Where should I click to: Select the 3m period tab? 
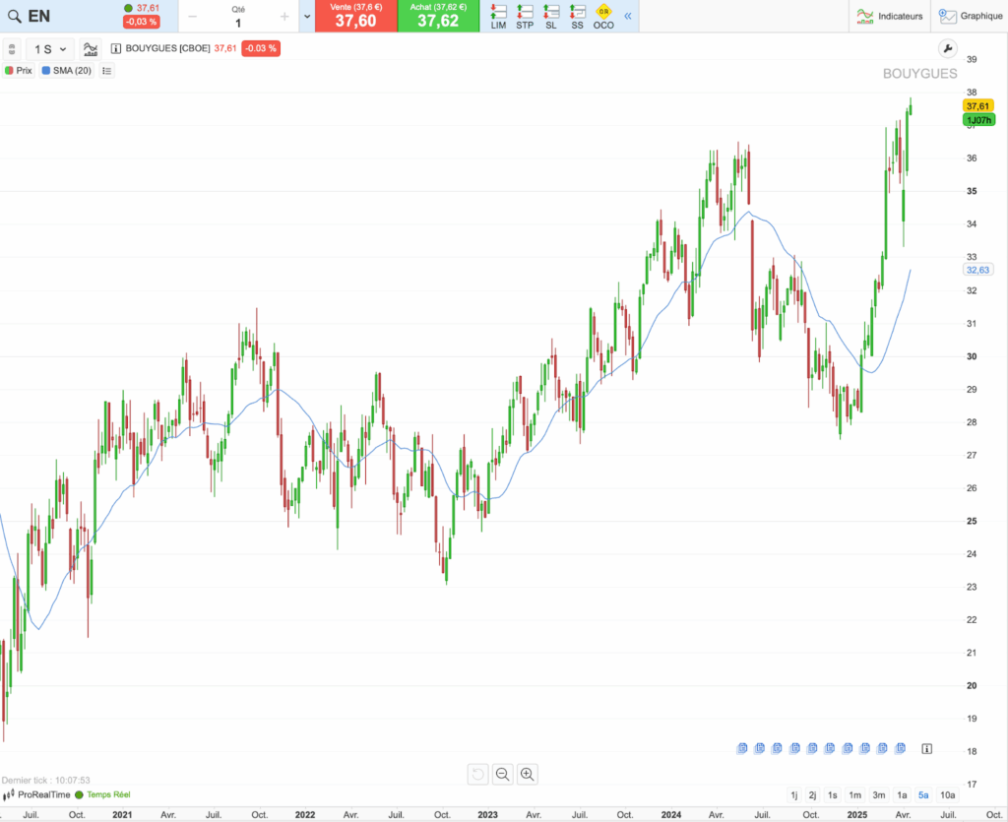pyautogui.click(x=879, y=795)
